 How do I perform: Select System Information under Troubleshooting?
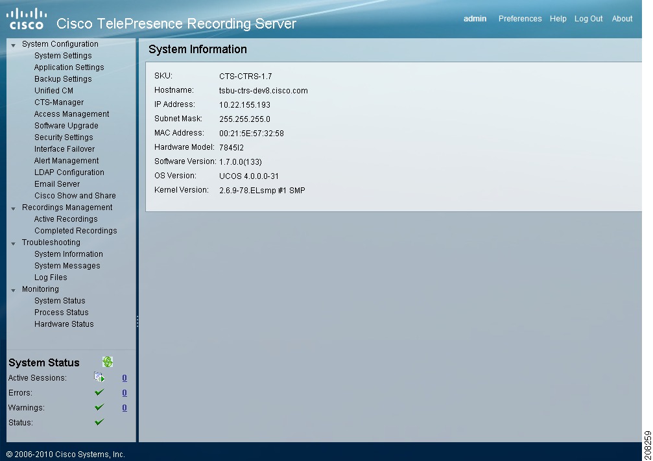click(69, 254)
